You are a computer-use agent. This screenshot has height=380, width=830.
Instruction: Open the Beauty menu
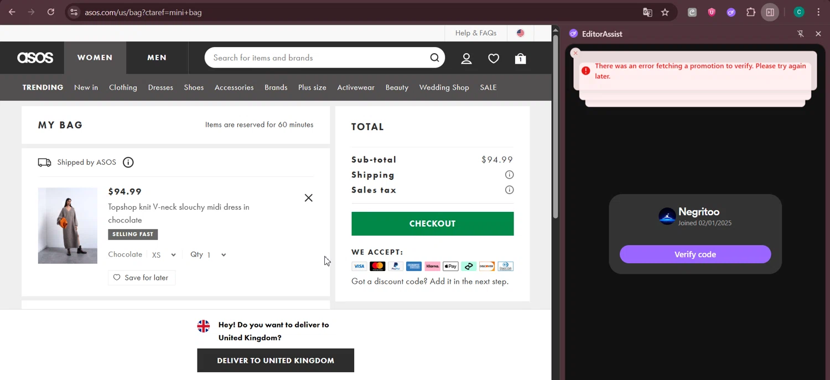pyautogui.click(x=397, y=87)
